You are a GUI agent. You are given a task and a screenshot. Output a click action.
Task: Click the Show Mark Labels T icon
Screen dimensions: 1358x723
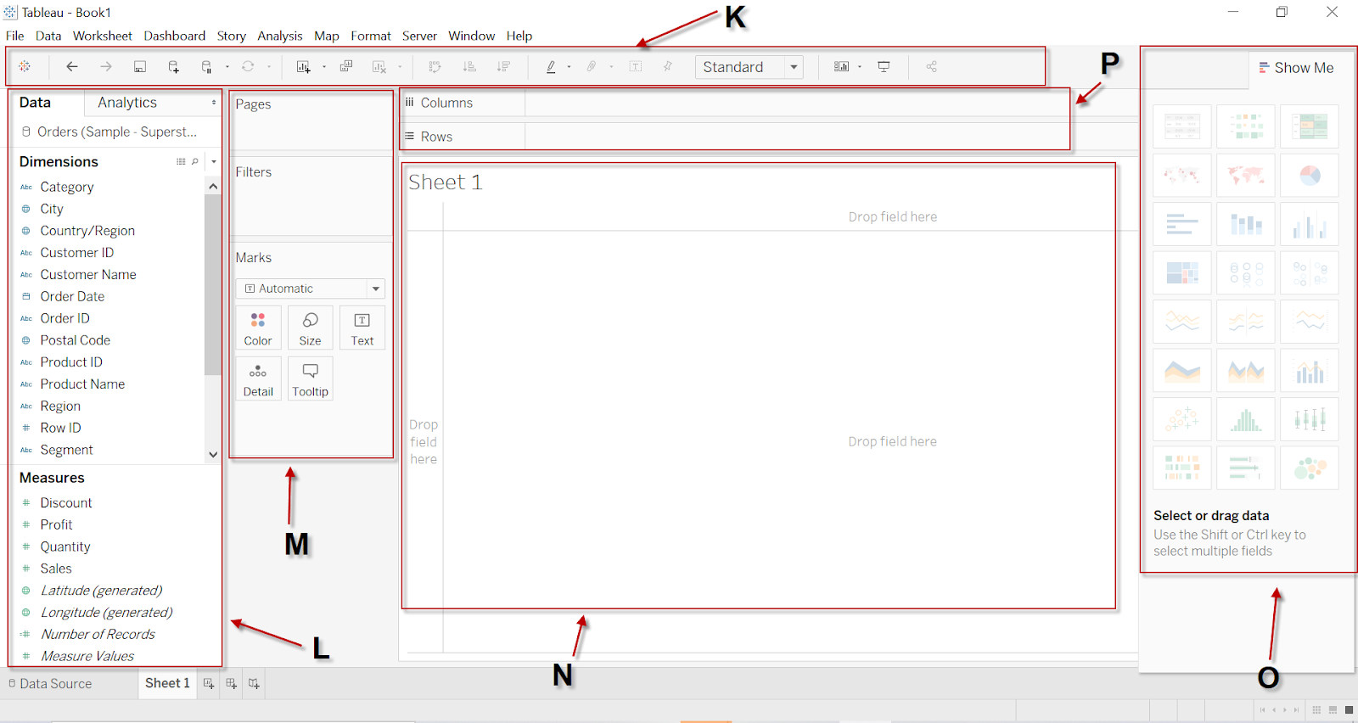(x=636, y=66)
